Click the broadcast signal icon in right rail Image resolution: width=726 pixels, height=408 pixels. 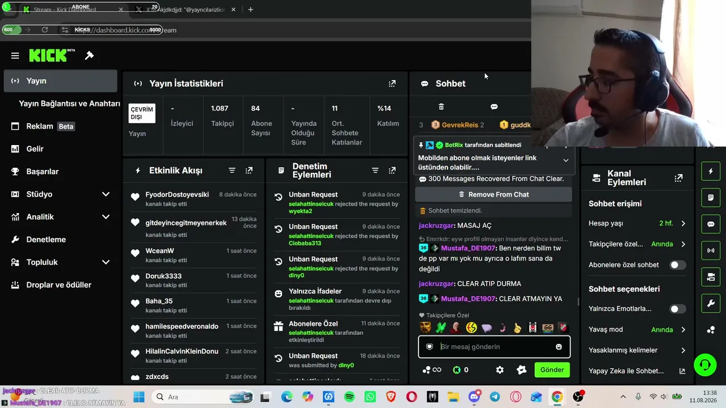711,250
